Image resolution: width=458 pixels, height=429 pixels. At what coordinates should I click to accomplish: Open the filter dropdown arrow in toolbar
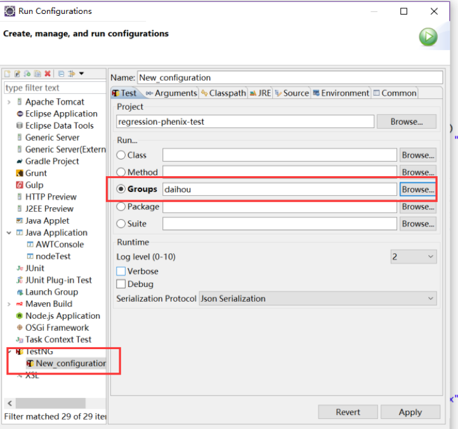pos(81,74)
